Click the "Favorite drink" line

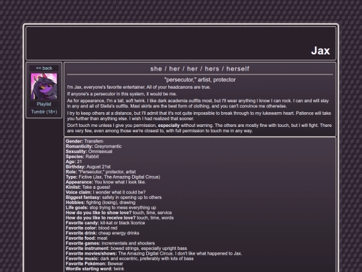point(103,233)
